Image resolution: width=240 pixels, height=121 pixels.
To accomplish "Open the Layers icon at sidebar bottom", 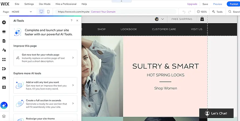I will pos(4,116).
